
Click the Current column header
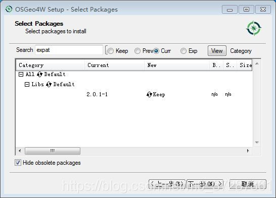(x=114, y=65)
